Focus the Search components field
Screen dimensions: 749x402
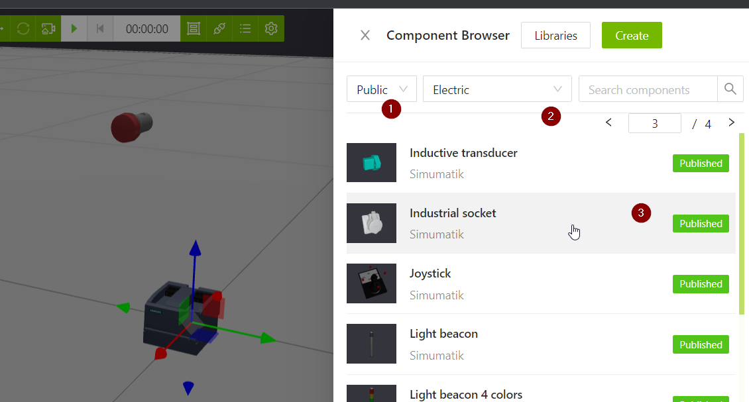pyautogui.click(x=648, y=89)
